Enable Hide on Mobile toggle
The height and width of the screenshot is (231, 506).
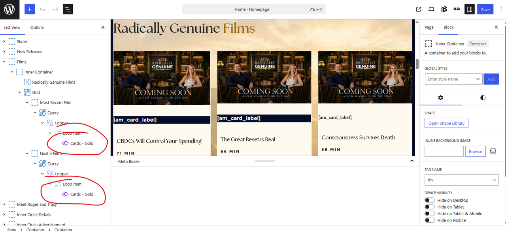point(430,220)
